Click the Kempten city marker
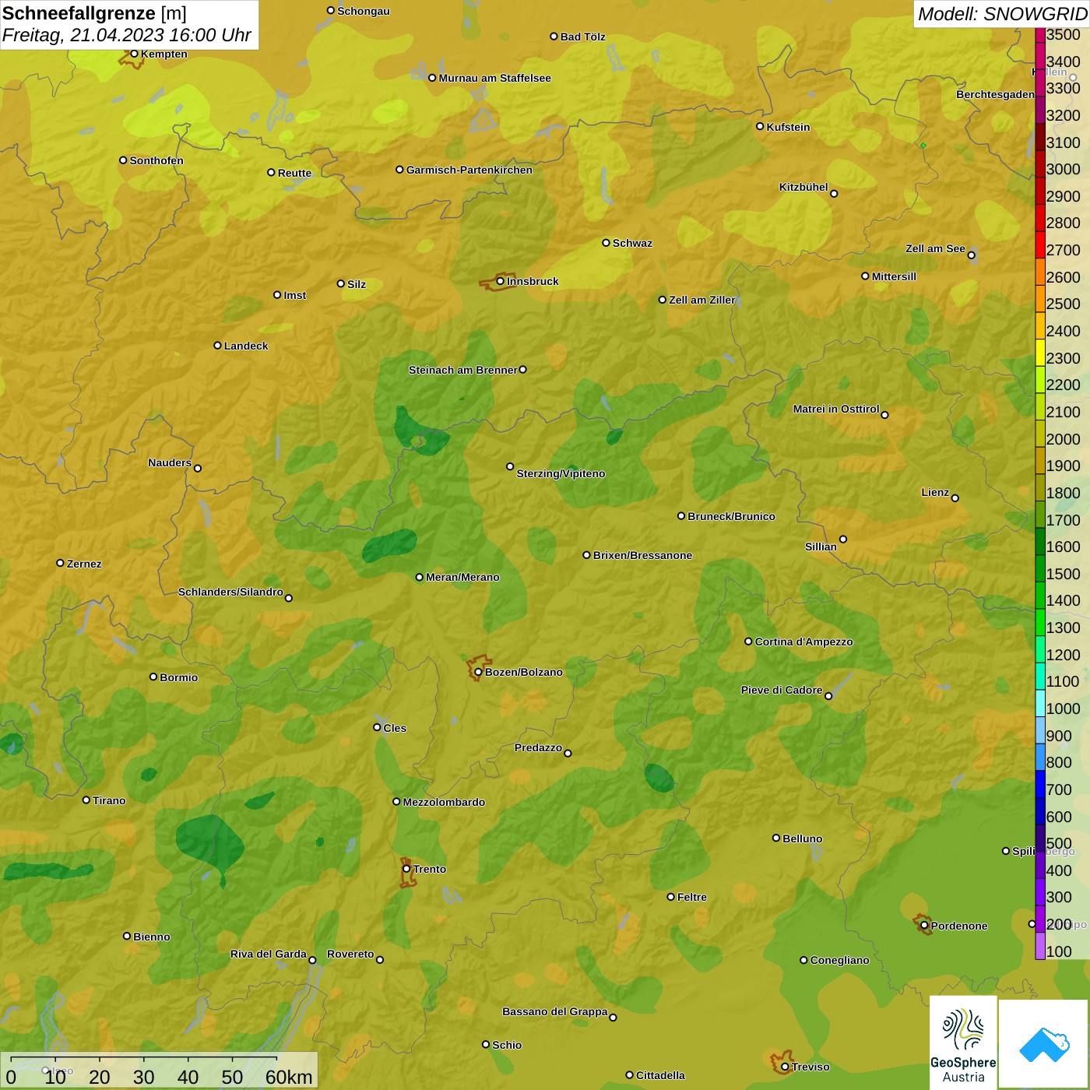This screenshot has height=1090, width=1090. pos(134,54)
